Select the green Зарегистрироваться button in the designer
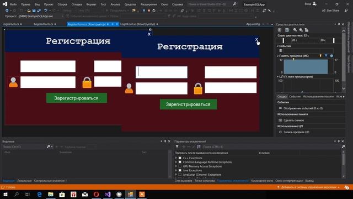Image resolution: width=353 pixels, height=199 pixels. [77, 98]
